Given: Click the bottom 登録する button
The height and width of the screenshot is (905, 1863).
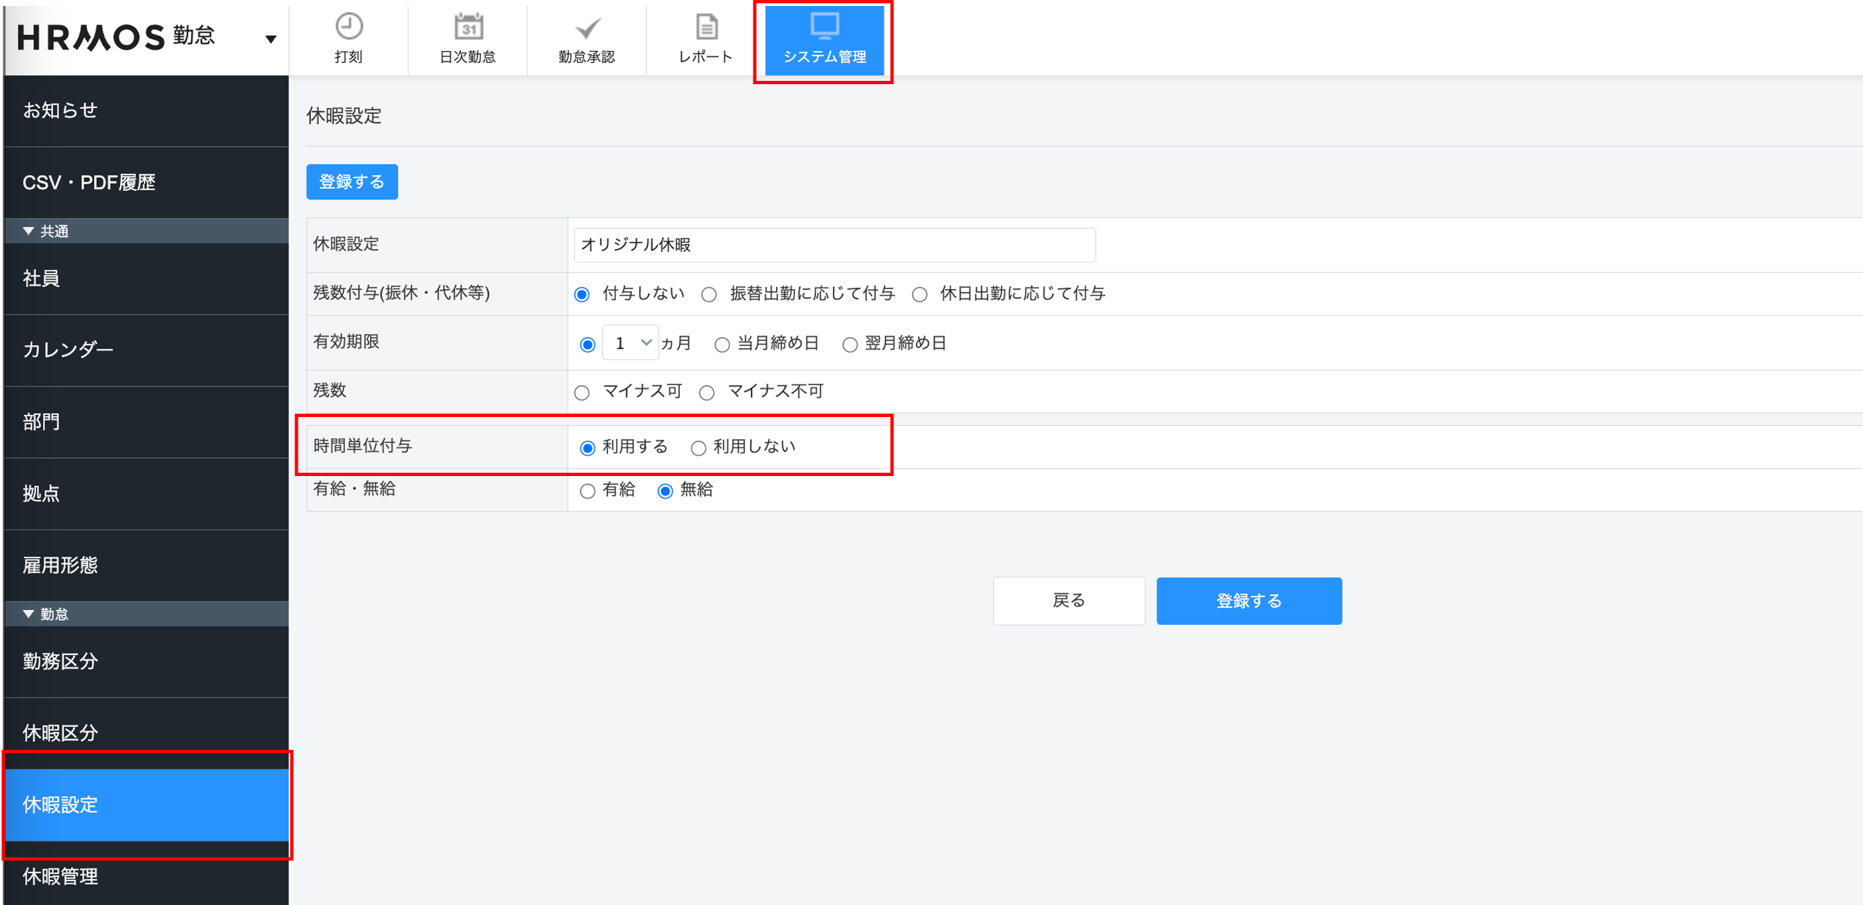Looking at the screenshot, I should click(x=1248, y=601).
